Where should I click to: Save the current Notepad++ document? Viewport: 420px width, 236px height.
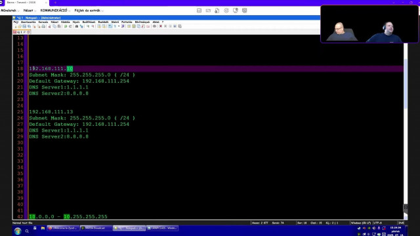tap(24, 26)
